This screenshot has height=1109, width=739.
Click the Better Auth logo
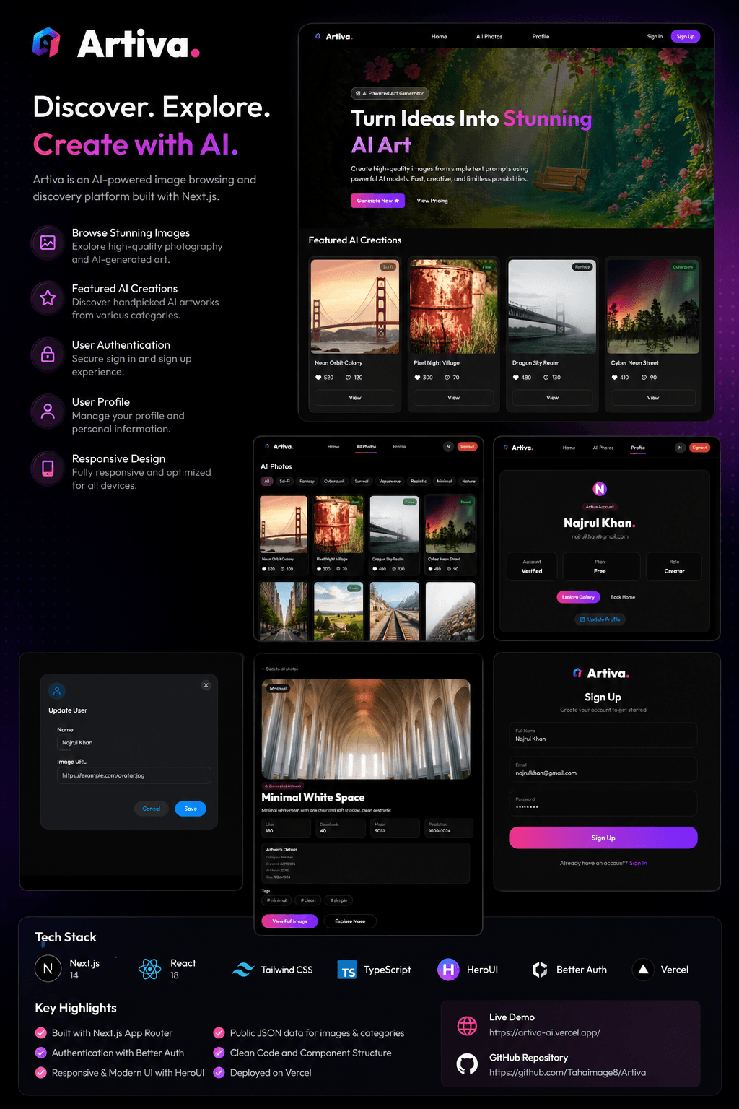point(540,970)
